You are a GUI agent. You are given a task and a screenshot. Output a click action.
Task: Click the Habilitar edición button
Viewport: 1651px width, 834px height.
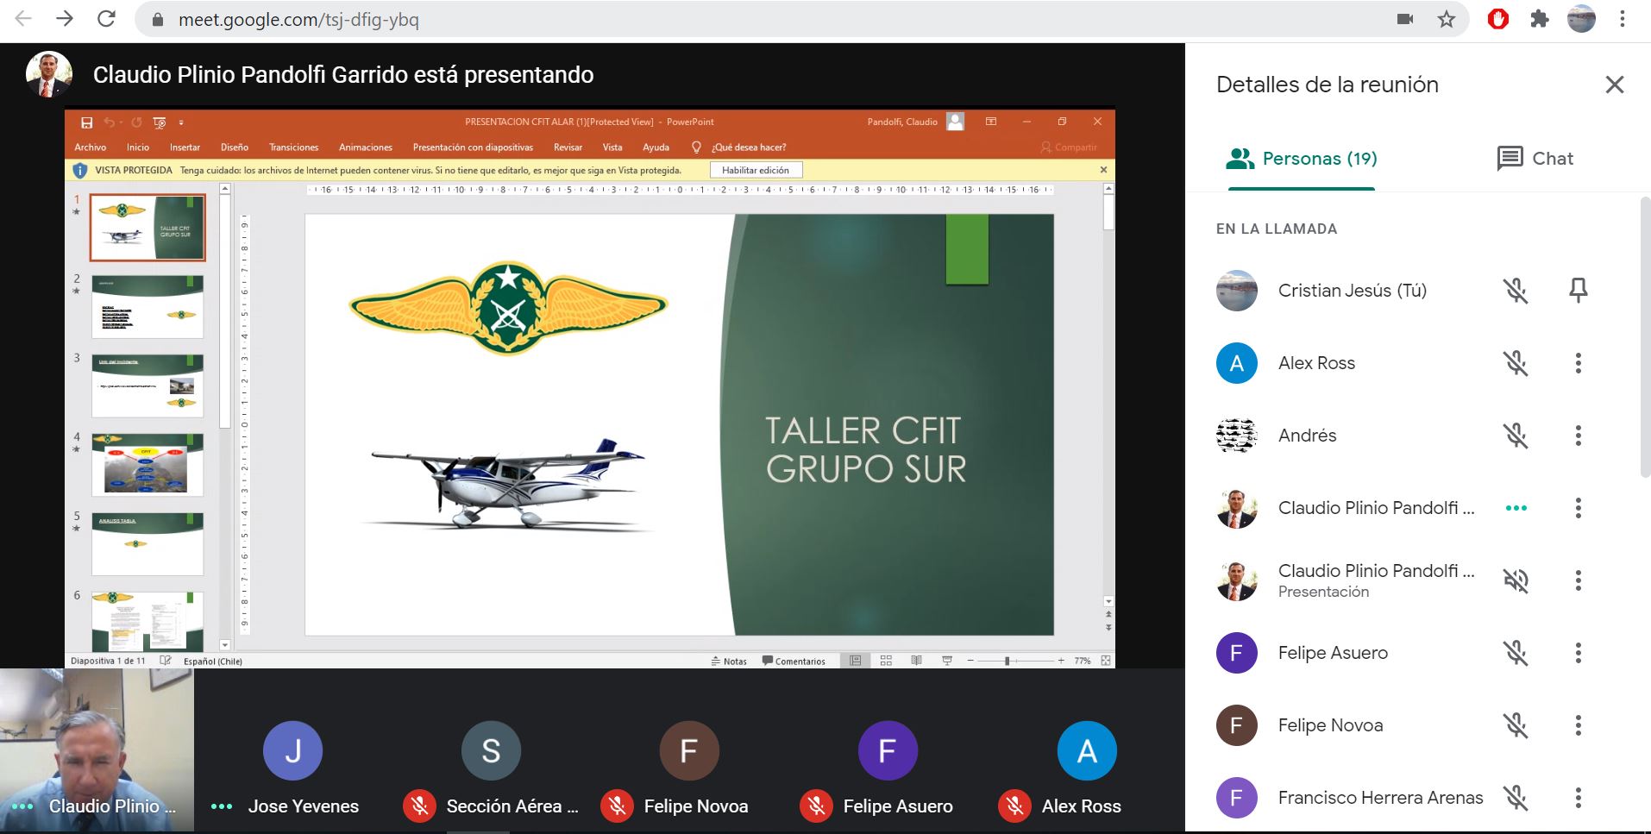[x=756, y=171]
